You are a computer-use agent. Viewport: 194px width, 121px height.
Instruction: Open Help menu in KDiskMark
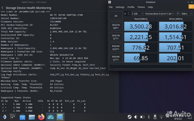tap(150, 7)
